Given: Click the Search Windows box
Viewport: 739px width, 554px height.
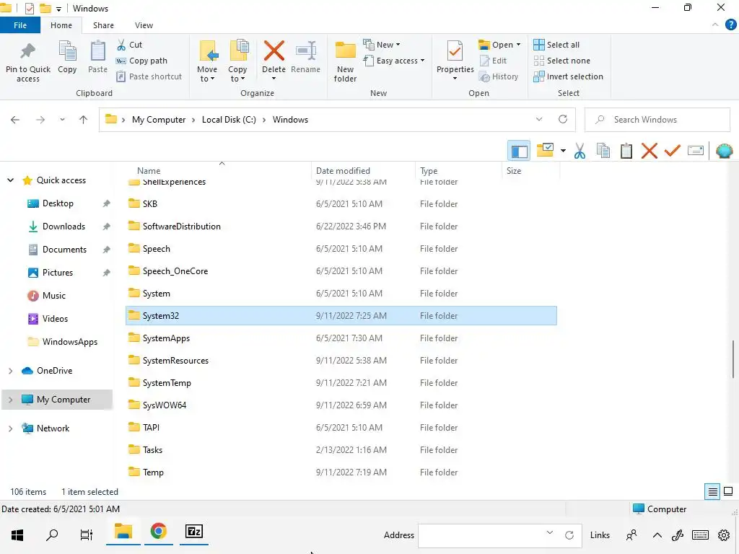Looking at the screenshot, I should tap(657, 120).
